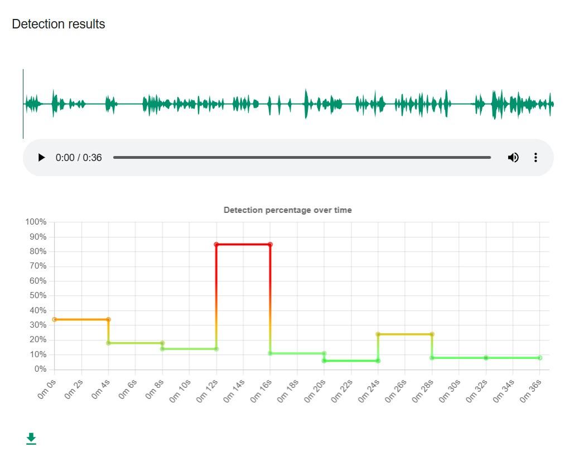Mute the audio player volume
565x467 pixels.
tap(513, 158)
